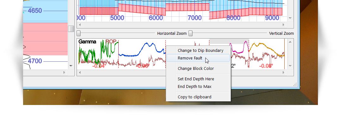Click the fault line between green and blue gamma
The height and width of the screenshot is (117, 341).
tap(119, 54)
